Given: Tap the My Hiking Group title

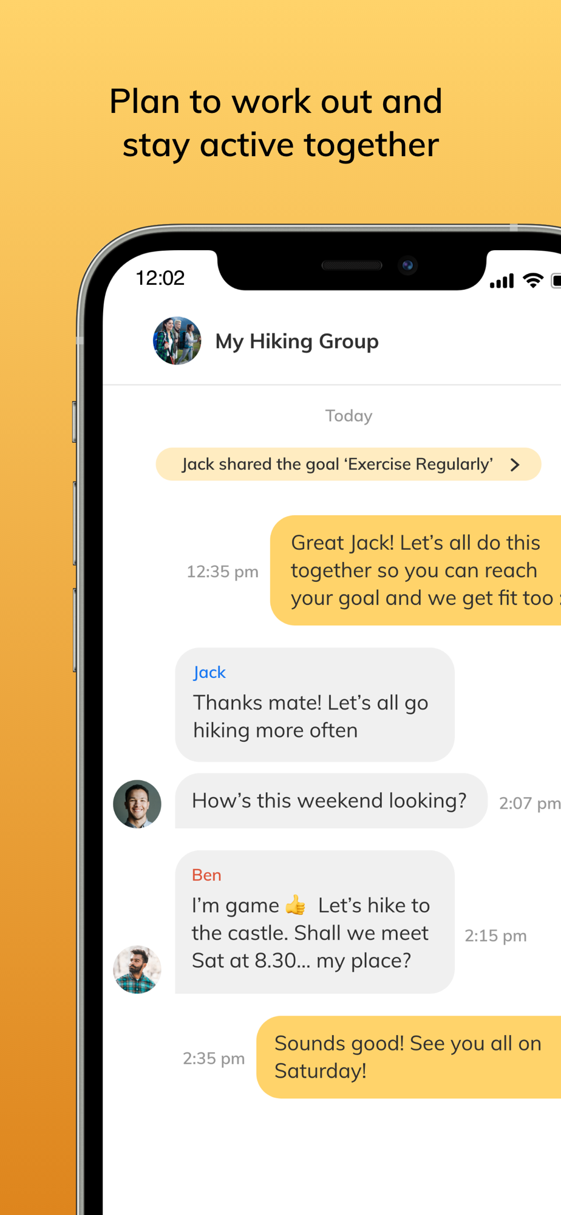Looking at the screenshot, I should (297, 341).
